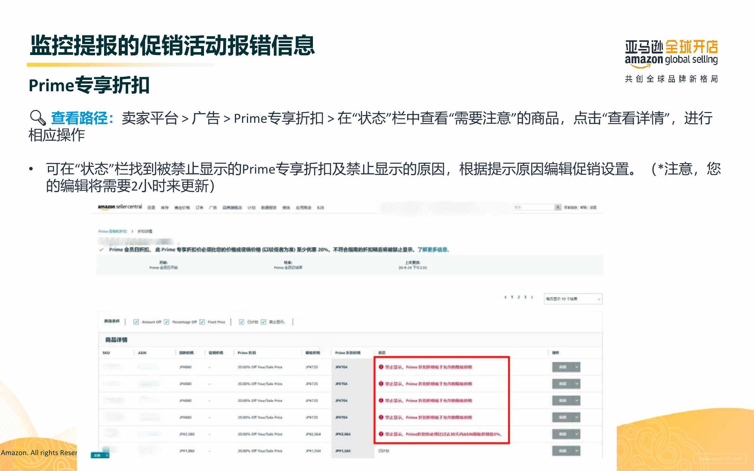The width and height of the screenshot is (754, 471).
Task: Open the 应用商店 menu
Action: (x=303, y=208)
